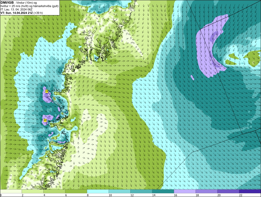Click the 6-8 m/s olive green legend swatch
Image resolution: width=261 pixels, height=197 pixels.
pyautogui.click(x=76, y=191)
